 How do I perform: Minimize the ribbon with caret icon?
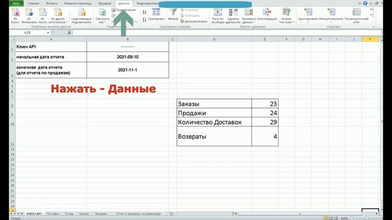point(360,3)
